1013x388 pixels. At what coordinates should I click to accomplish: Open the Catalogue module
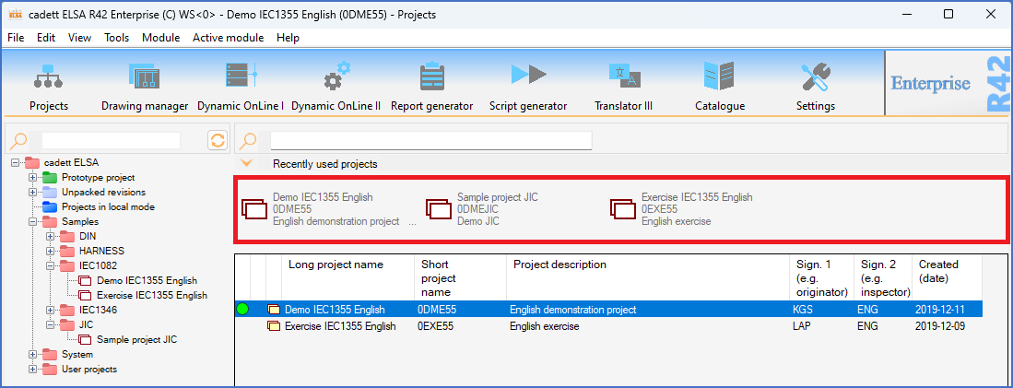pos(719,77)
